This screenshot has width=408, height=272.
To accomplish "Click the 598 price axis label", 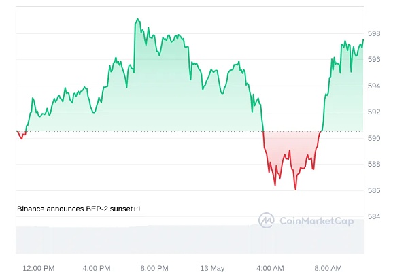I will pos(375,33).
